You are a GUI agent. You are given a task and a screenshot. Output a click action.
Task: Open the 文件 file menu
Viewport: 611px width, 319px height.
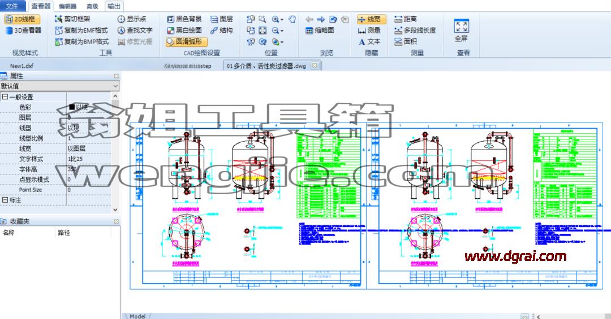12,6
